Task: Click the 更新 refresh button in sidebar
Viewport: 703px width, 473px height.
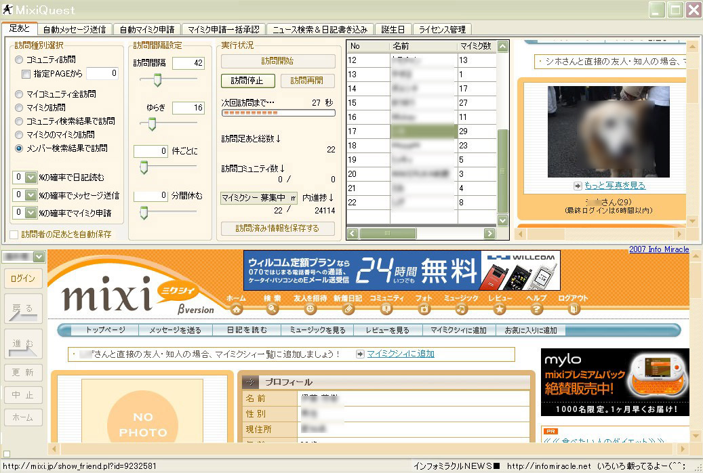Action: [x=23, y=373]
